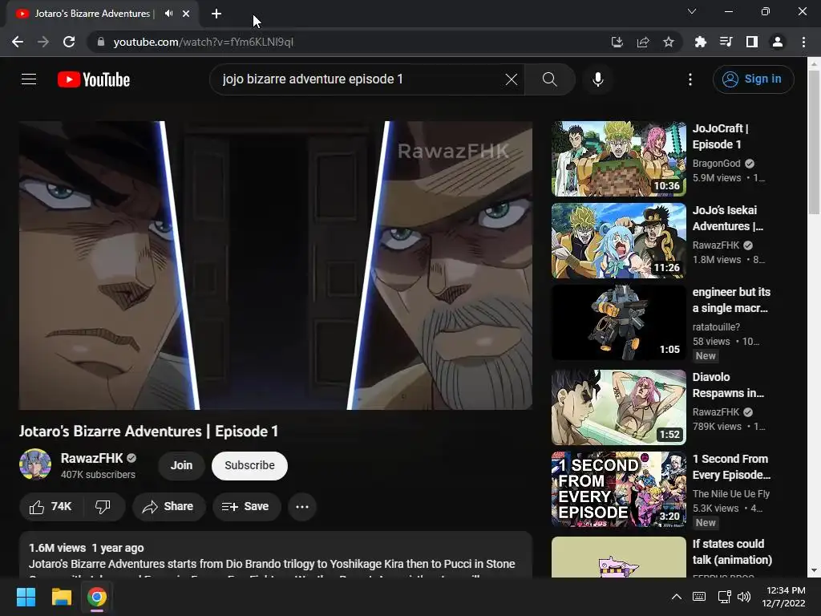Click the video title text
The height and width of the screenshot is (616, 821).
(148, 431)
